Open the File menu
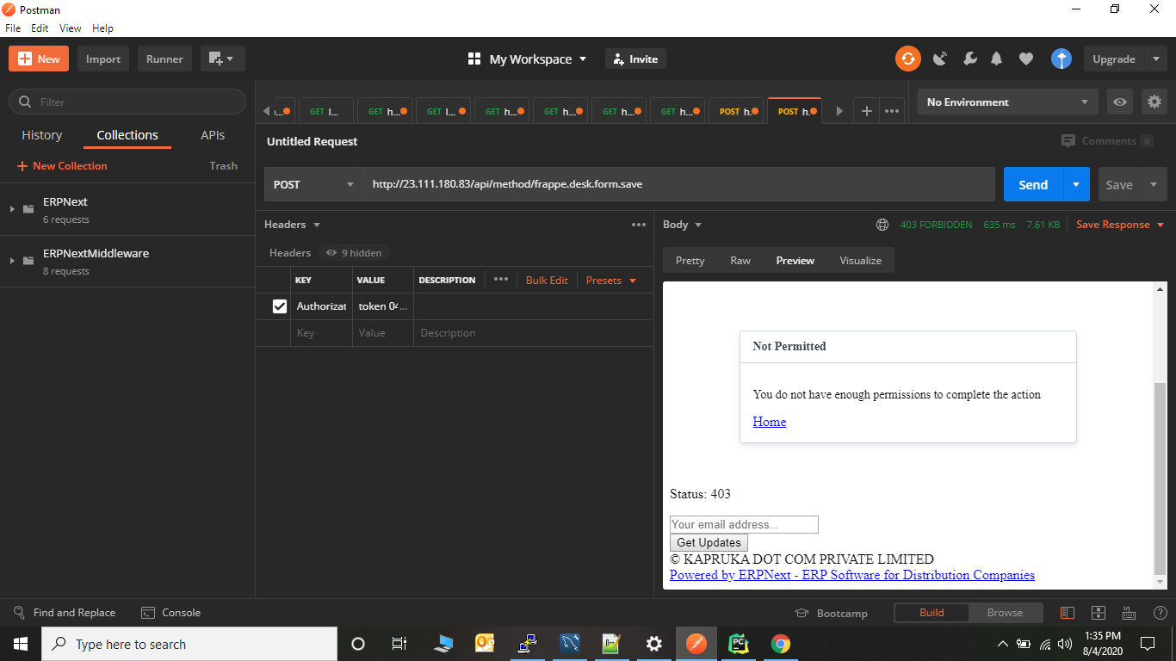This screenshot has width=1176, height=661. (13, 28)
